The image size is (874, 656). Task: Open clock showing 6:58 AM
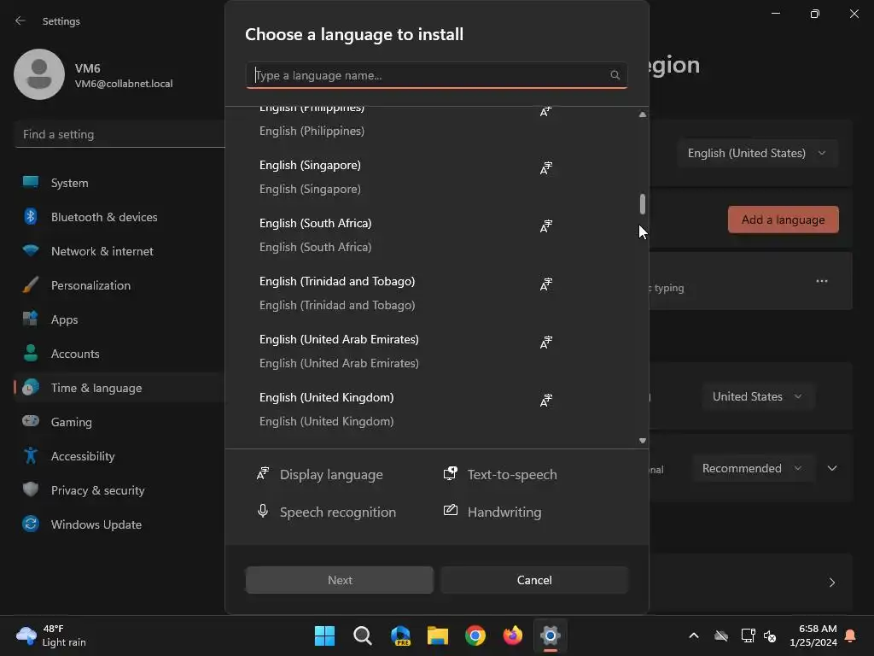tap(813, 635)
